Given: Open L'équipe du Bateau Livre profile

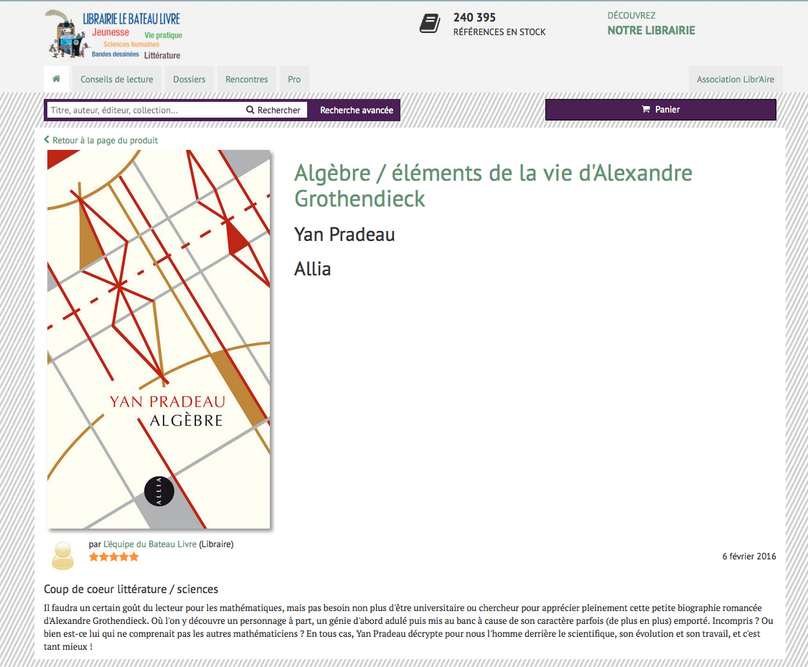Looking at the screenshot, I should click(150, 544).
